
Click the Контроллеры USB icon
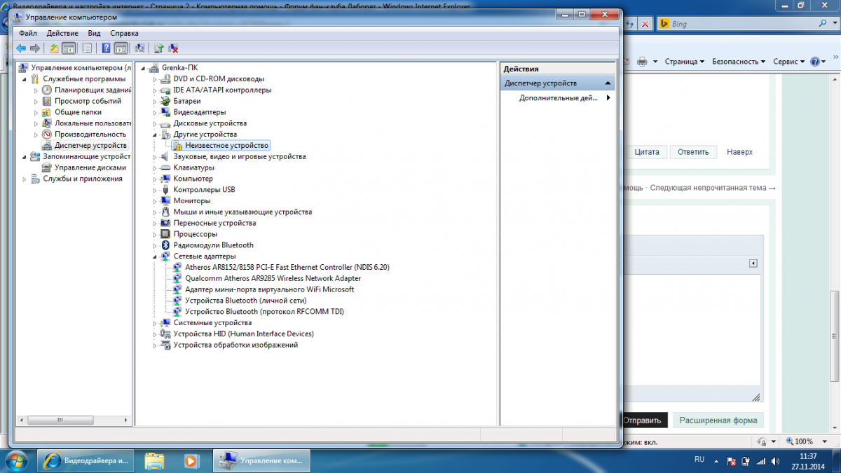165,190
